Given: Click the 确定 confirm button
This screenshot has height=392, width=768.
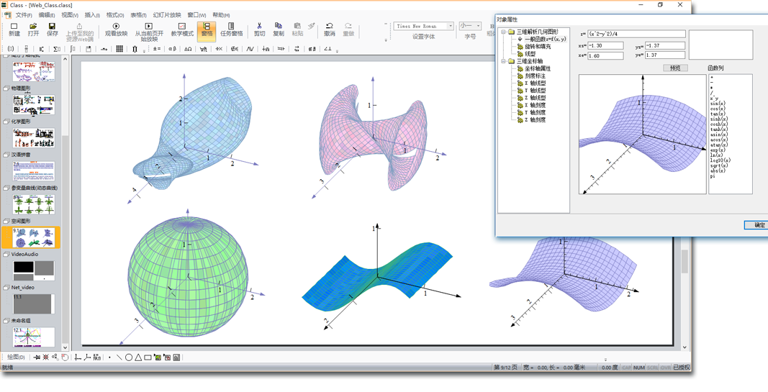Looking at the screenshot, I should (758, 225).
